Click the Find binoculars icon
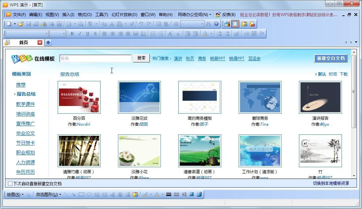 click(x=208, y=24)
